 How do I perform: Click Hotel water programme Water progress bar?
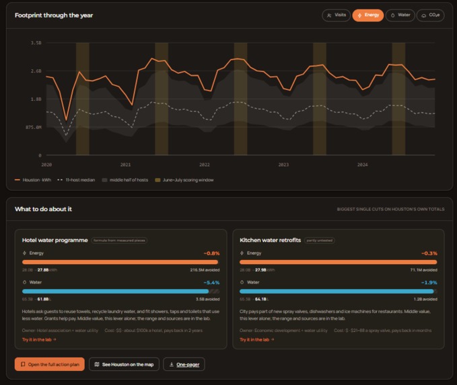tap(120, 292)
